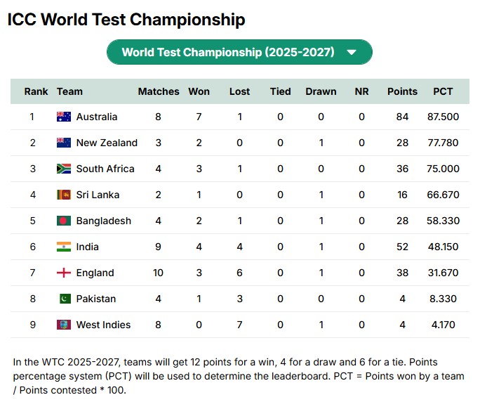Click the West Indies flag icon
This screenshot has height=402, width=480.
pyautogui.click(x=64, y=325)
